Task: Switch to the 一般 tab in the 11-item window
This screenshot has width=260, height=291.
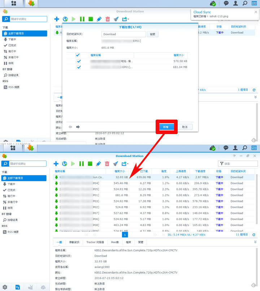Action: [x=59, y=242]
